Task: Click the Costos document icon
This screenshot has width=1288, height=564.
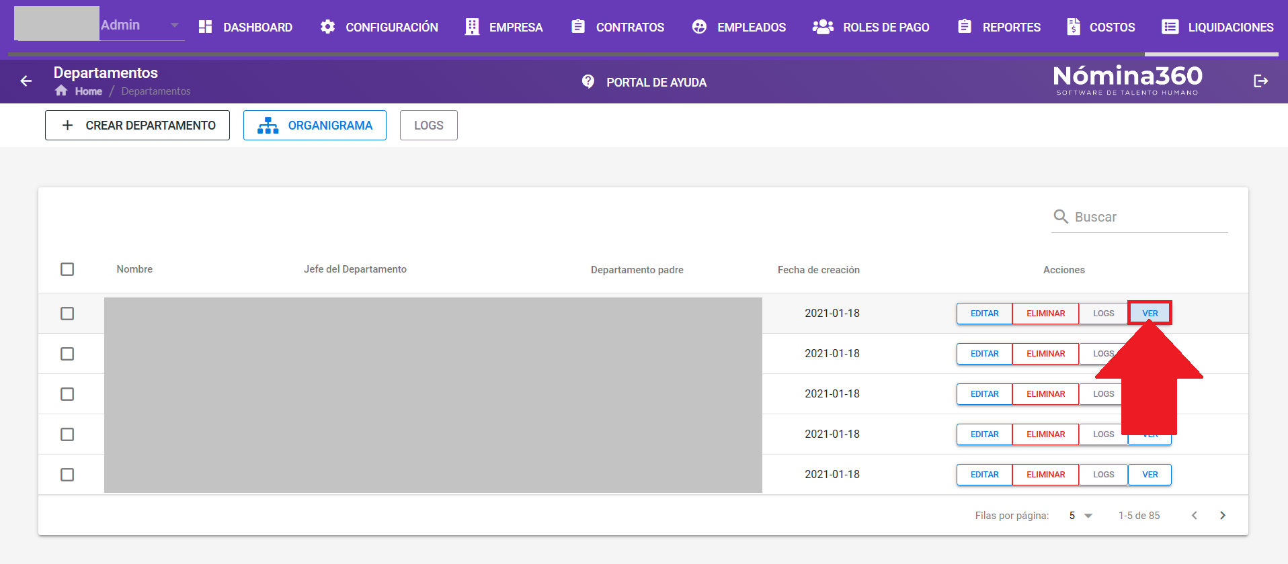Action: [x=1074, y=27]
